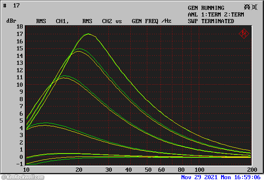Click the dBr unit label
Viewport: 264px width, 180px height.
click(11, 21)
